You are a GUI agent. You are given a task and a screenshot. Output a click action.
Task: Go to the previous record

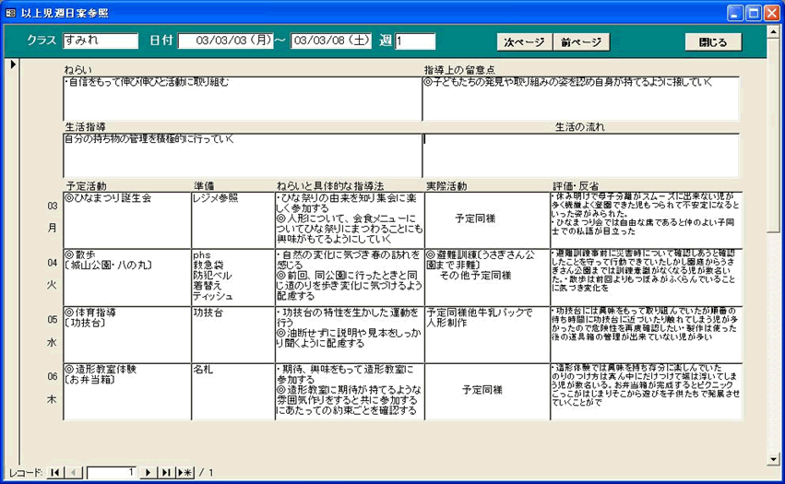73,473
